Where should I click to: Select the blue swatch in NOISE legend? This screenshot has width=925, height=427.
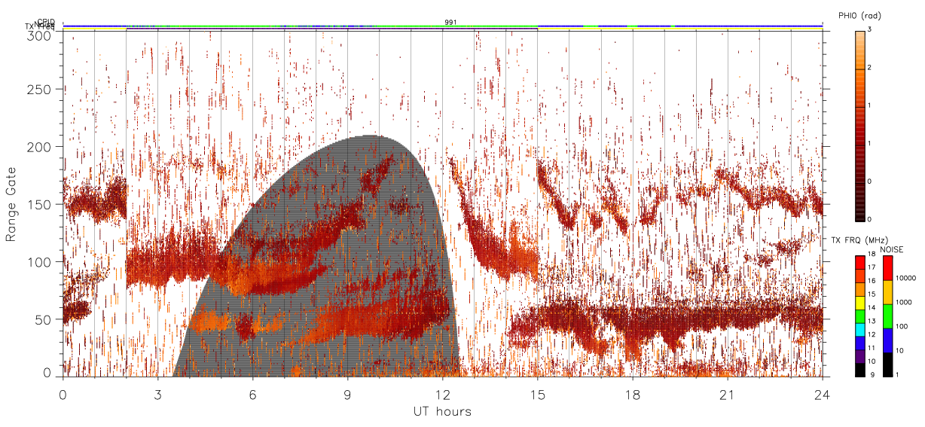tap(887, 340)
